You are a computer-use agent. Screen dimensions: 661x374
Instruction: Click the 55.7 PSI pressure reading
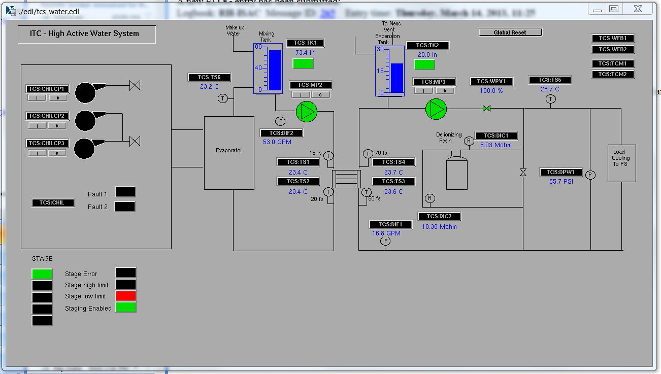pos(561,181)
